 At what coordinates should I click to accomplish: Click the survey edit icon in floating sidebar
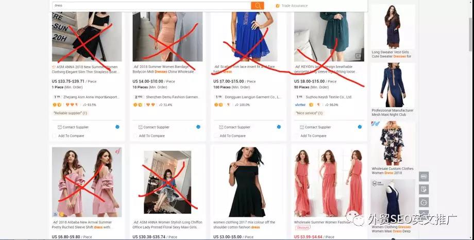coord(424,189)
